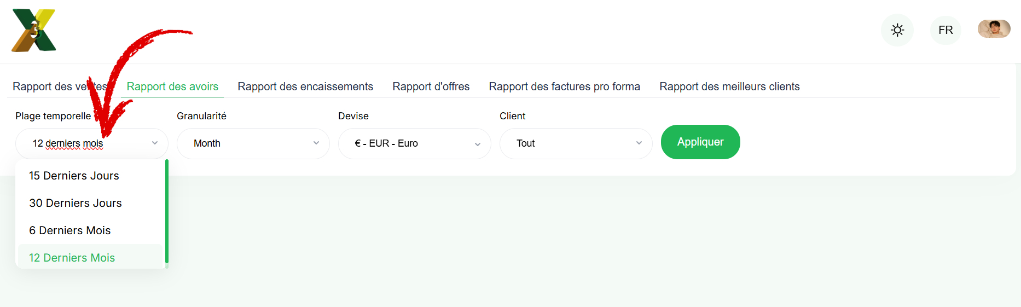This screenshot has height=307, width=1021.
Task: Open Rapport des ventes tab
Action: (60, 86)
